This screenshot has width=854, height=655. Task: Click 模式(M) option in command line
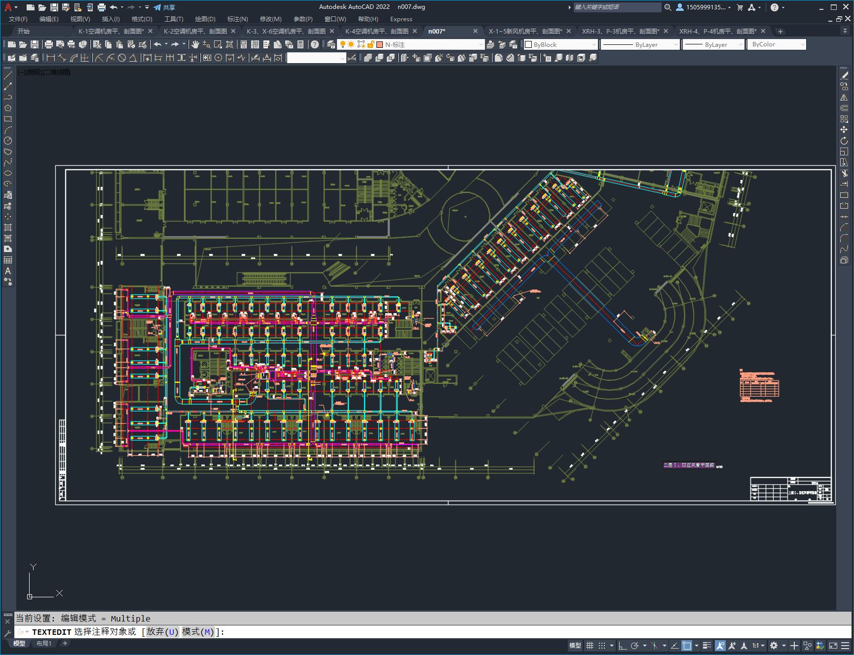[x=199, y=632]
